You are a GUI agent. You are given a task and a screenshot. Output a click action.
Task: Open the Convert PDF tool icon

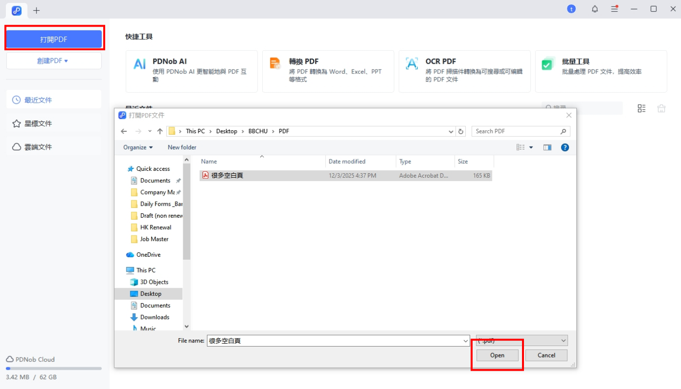coord(275,64)
